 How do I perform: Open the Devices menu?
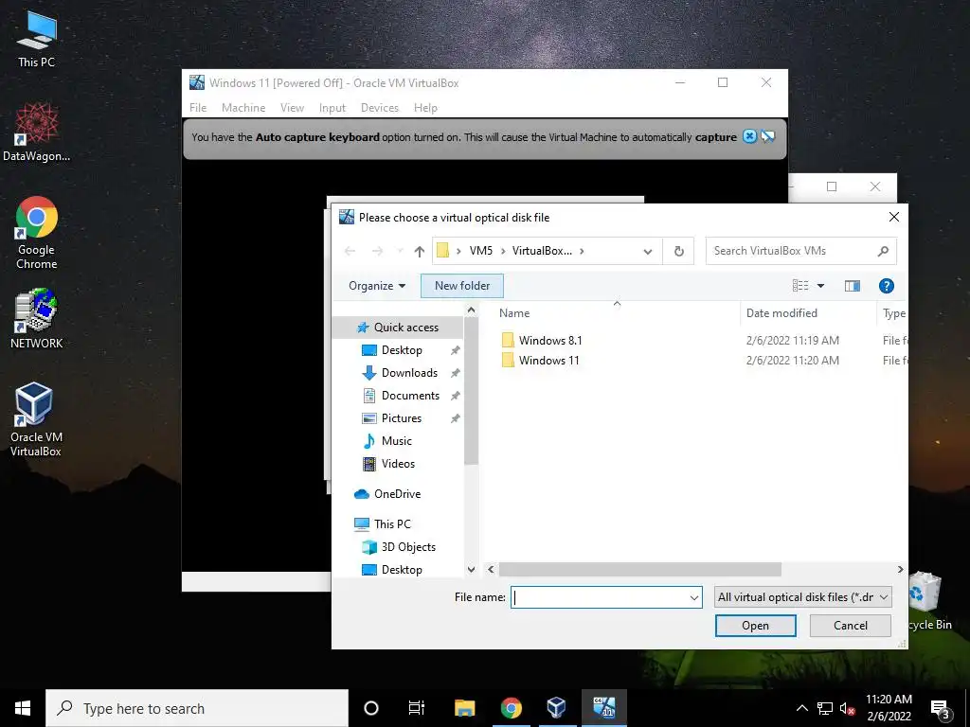pos(379,108)
